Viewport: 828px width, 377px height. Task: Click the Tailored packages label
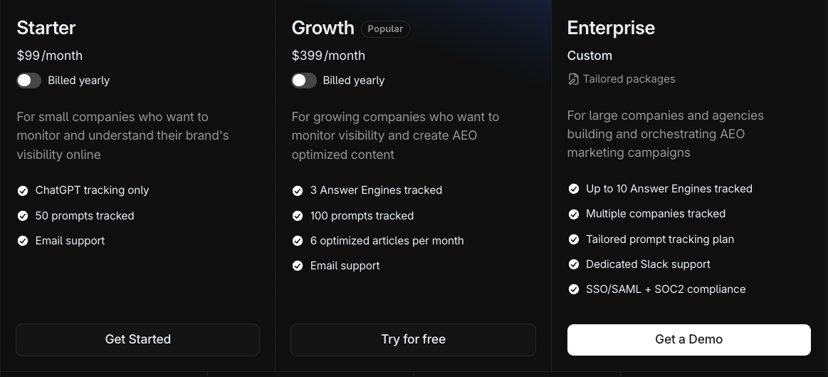[629, 79]
